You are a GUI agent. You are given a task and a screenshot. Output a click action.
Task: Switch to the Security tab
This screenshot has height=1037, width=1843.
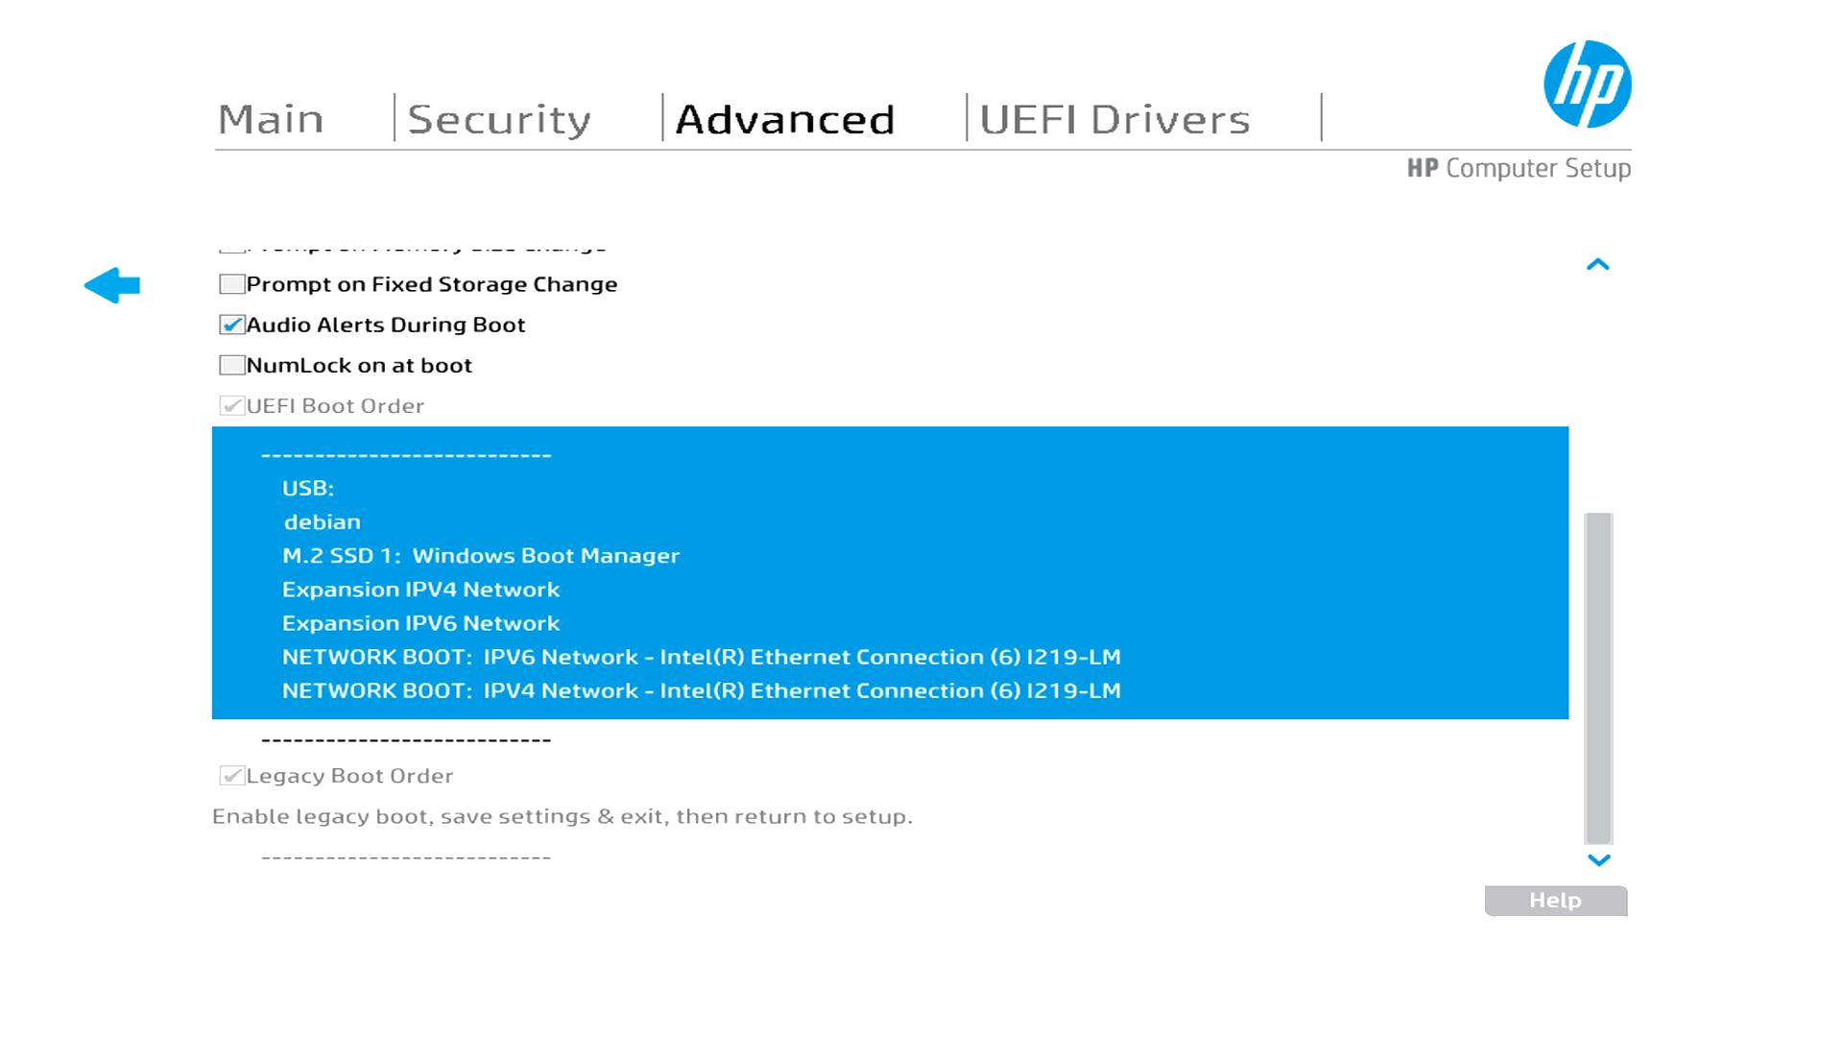pos(499,119)
